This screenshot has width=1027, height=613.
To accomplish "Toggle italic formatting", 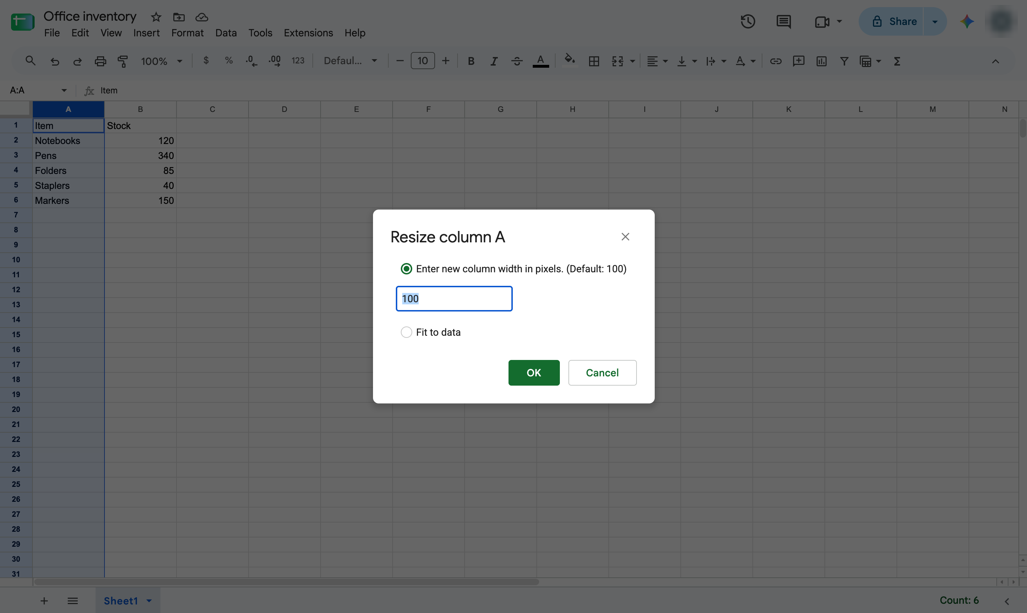I will click(494, 61).
